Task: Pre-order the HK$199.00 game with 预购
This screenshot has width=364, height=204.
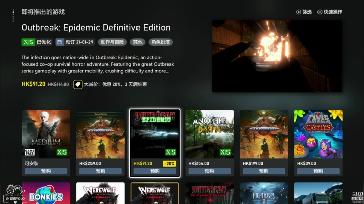Action: [x=264, y=171]
